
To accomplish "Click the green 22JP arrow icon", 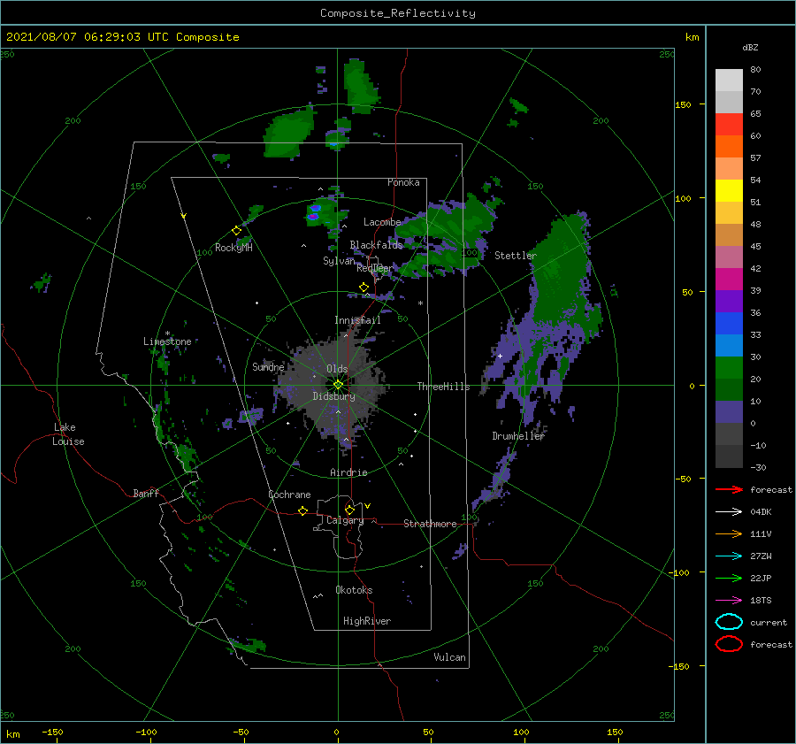I will point(729,578).
